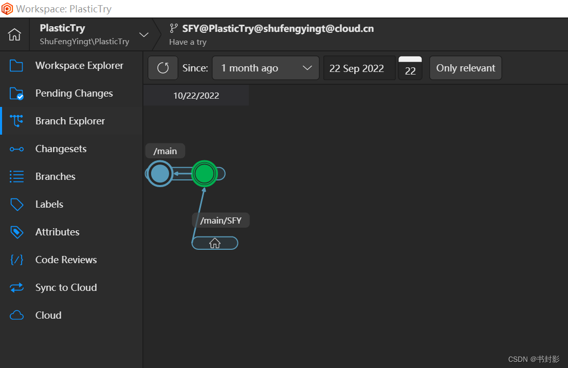
Task: Click the SFY@PlasticTry@shufengyingt@cloud.cn branch title
Action: [x=278, y=29]
